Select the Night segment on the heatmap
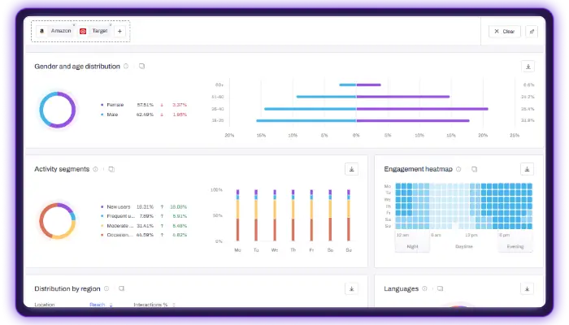This screenshot has width=569, height=325. [x=412, y=245]
